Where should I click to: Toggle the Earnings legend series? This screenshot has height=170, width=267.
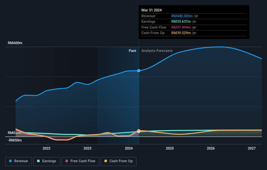tap(47, 161)
